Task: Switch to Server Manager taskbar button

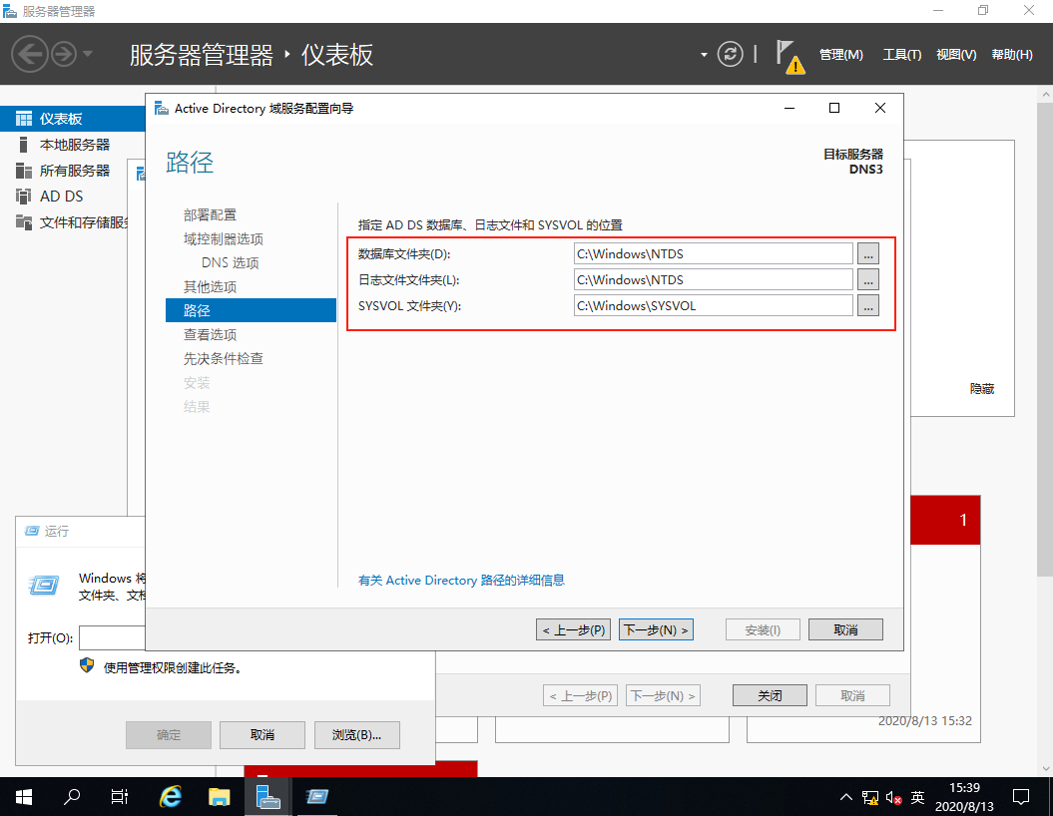Action: point(267,796)
